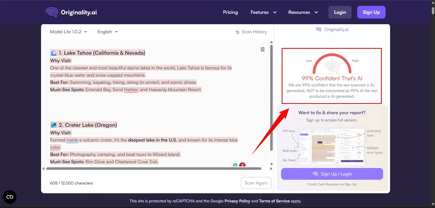This screenshot has width=435, height=208.
Task: Delete scanned text with trash icon
Action: tap(263, 50)
